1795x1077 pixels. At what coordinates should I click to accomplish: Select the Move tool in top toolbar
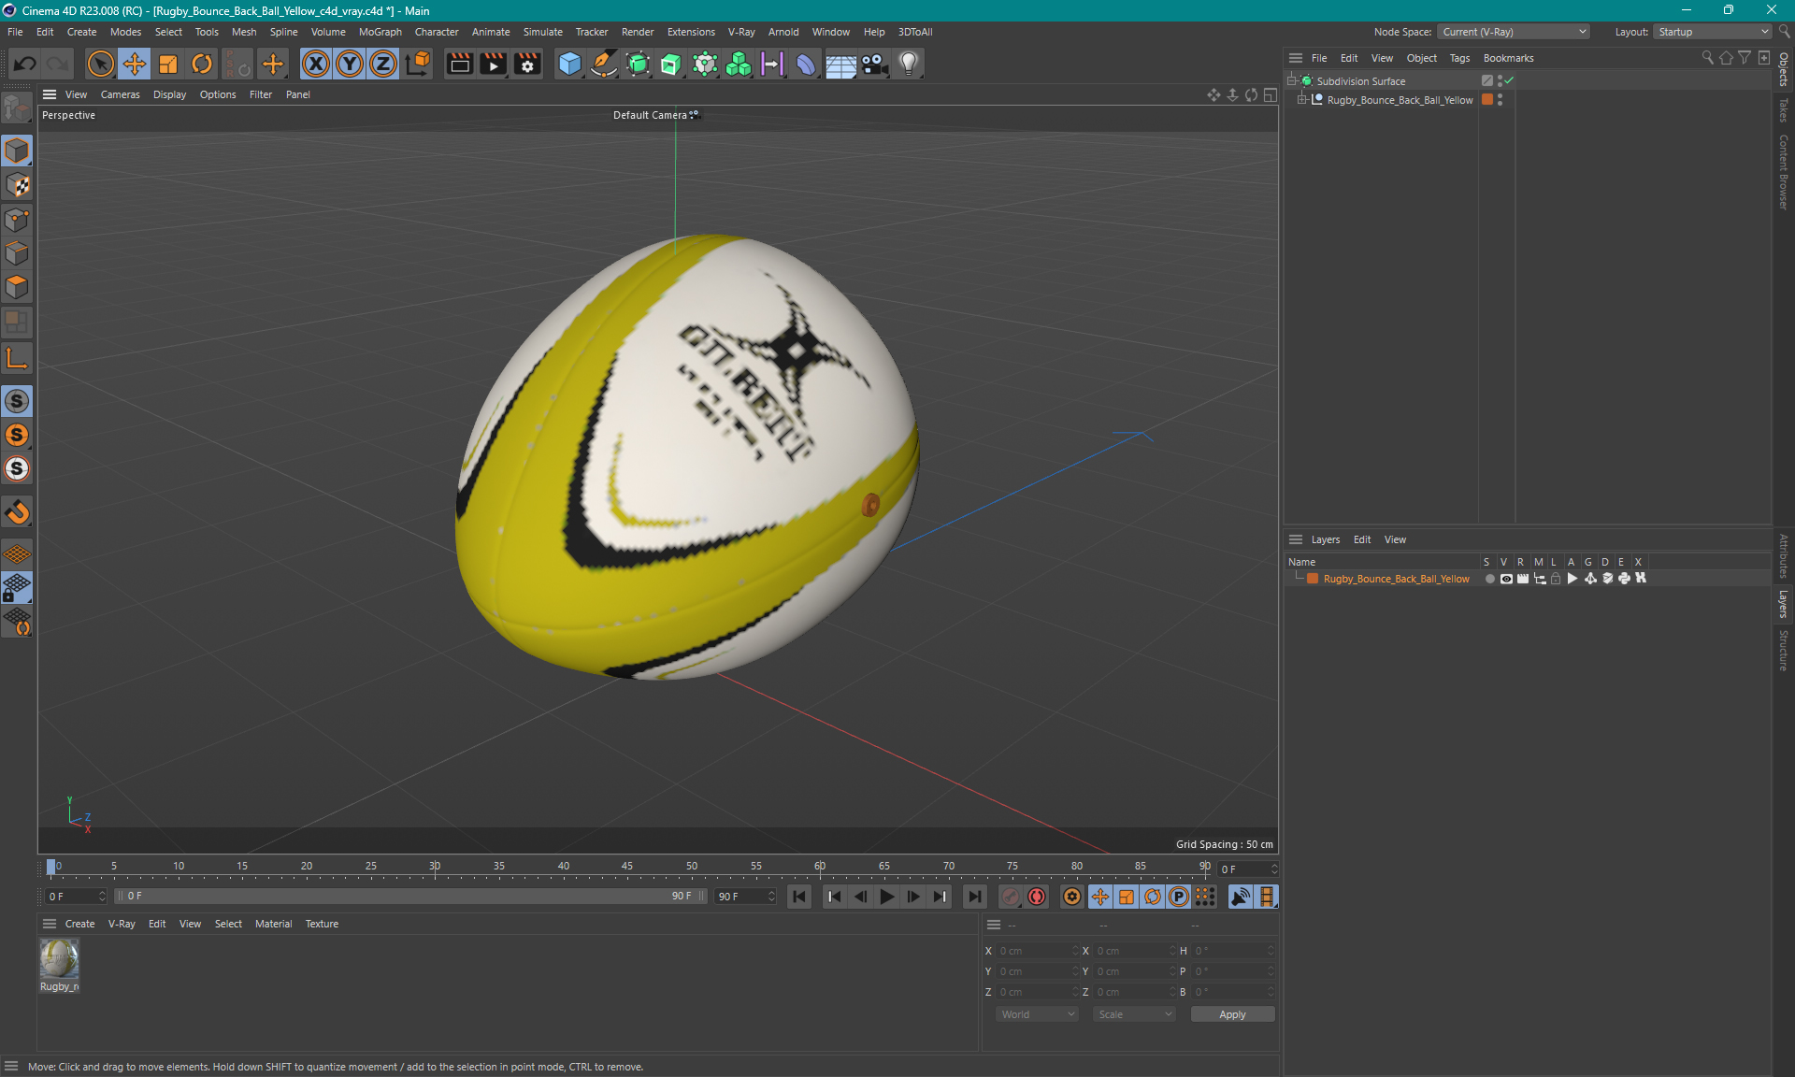coord(135,64)
